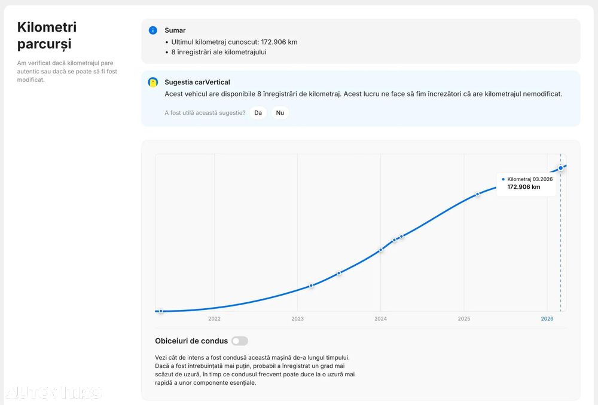The width and height of the screenshot is (598, 405).
Task: Click the Ultimul kilometraj cunoscut summary line
Action: [x=234, y=42]
